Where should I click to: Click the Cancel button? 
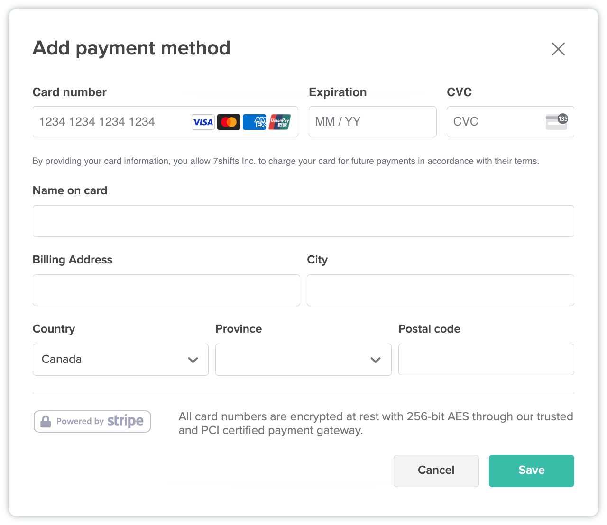[x=436, y=471]
